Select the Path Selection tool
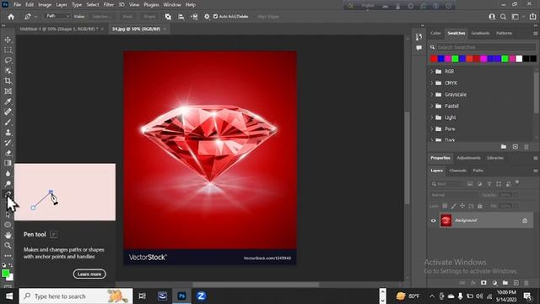540x304 pixels. (x=8, y=214)
